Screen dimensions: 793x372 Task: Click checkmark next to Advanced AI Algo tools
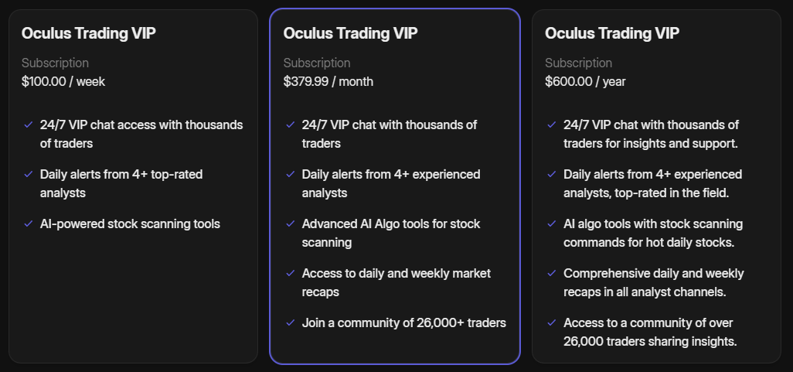(x=290, y=224)
